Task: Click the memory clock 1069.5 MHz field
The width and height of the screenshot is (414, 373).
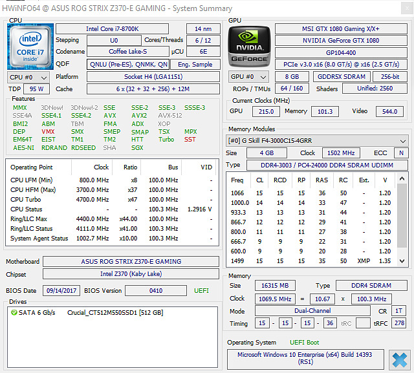Action: pyautogui.click(x=275, y=299)
